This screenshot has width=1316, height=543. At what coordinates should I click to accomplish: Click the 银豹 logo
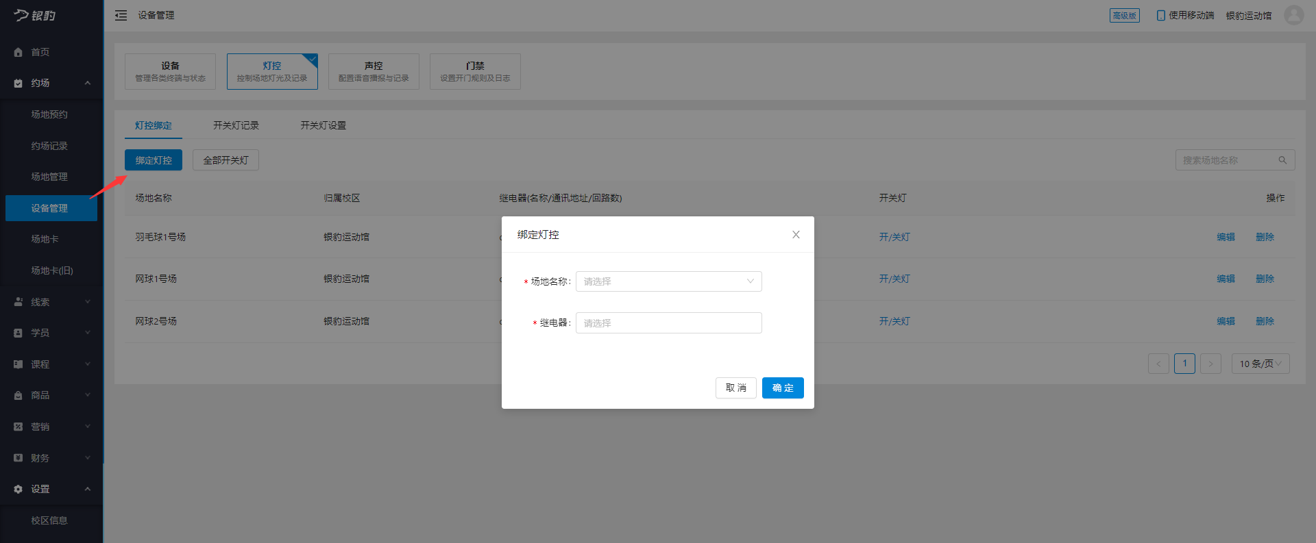35,15
